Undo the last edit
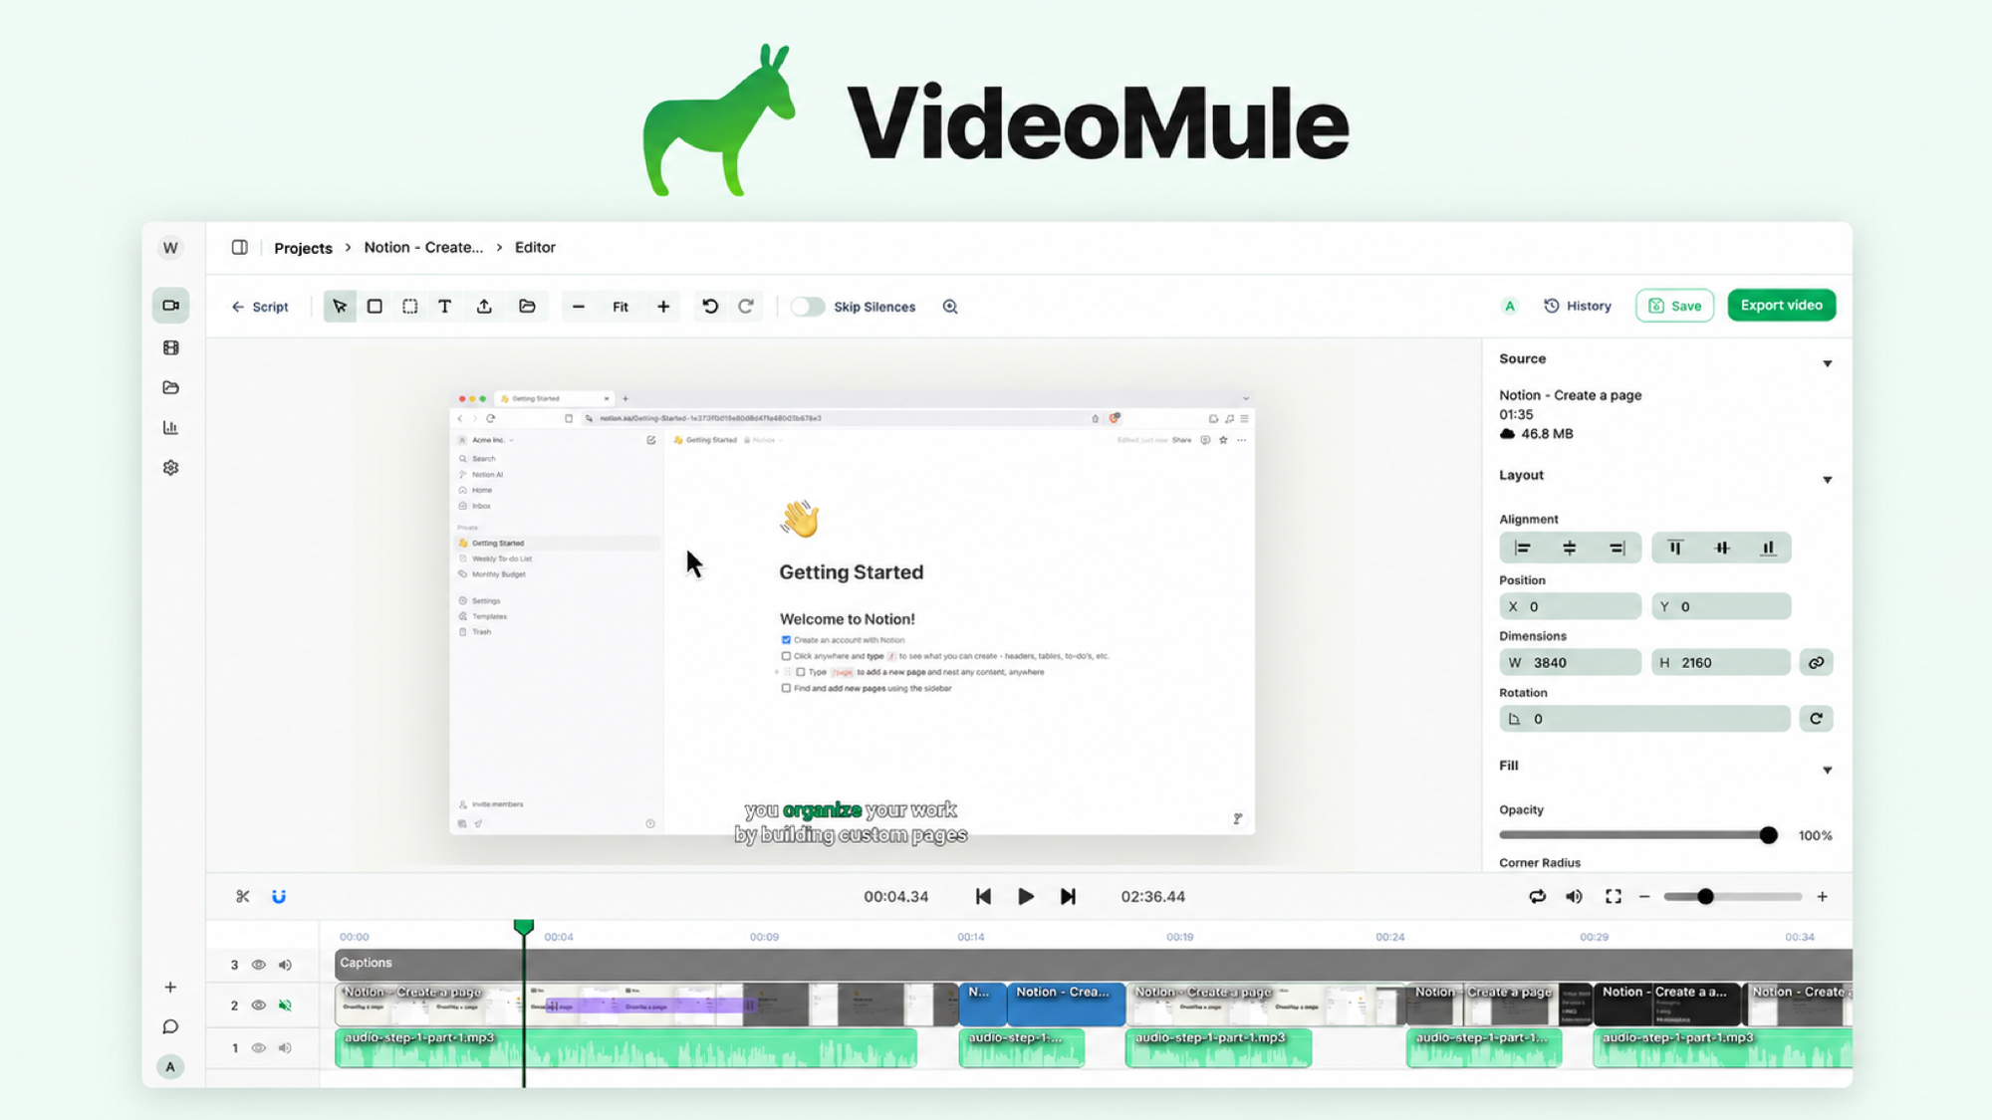The height and width of the screenshot is (1120, 1992). point(710,307)
